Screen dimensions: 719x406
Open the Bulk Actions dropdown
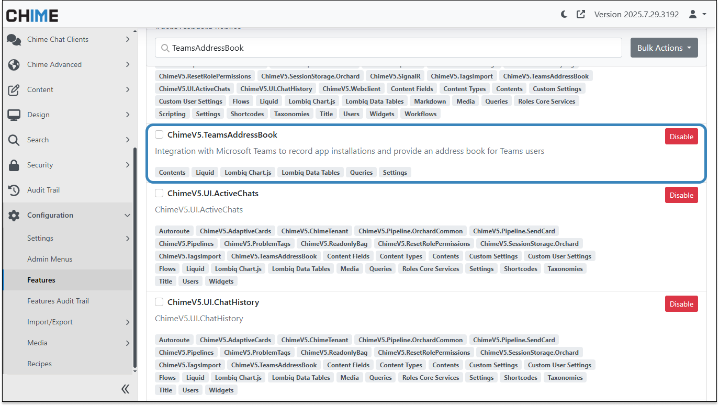[x=664, y=48]
